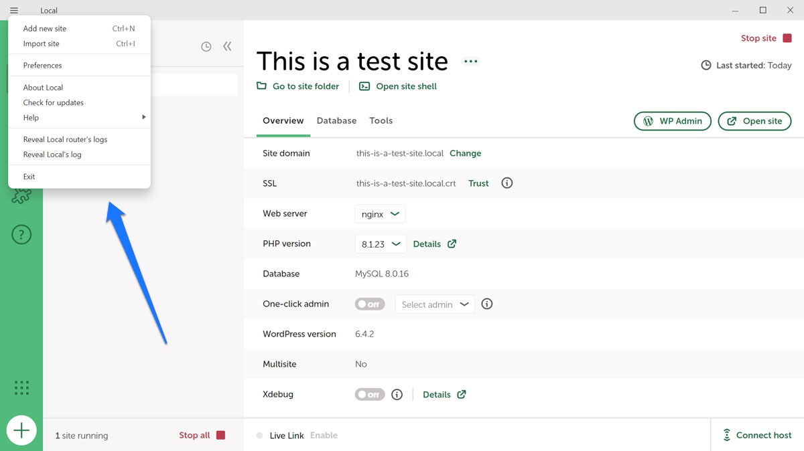The image size is (804, 451).
Task: Click Connect host
Action: pos(757,435)
